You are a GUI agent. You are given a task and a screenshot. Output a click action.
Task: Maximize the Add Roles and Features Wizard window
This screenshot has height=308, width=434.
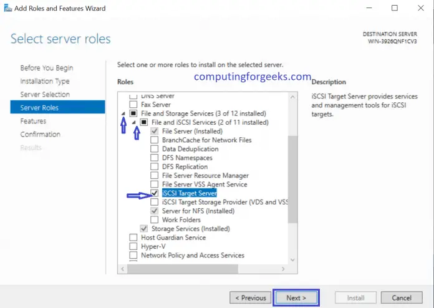point(394,9)
